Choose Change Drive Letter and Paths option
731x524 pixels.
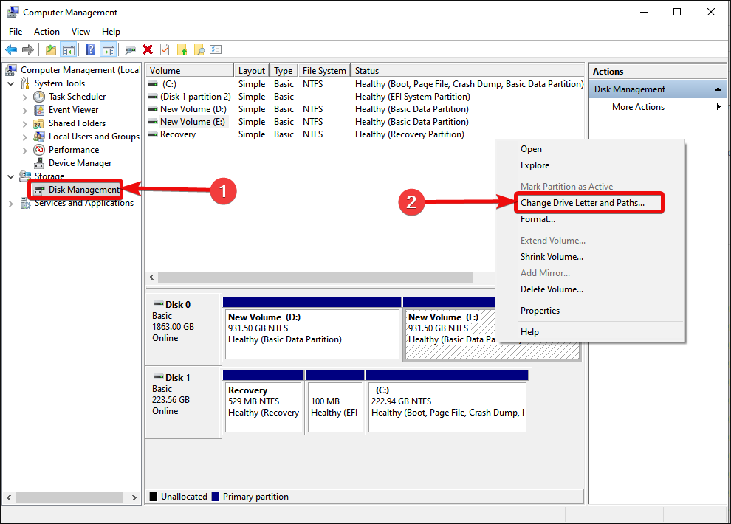tap(582, 203)
